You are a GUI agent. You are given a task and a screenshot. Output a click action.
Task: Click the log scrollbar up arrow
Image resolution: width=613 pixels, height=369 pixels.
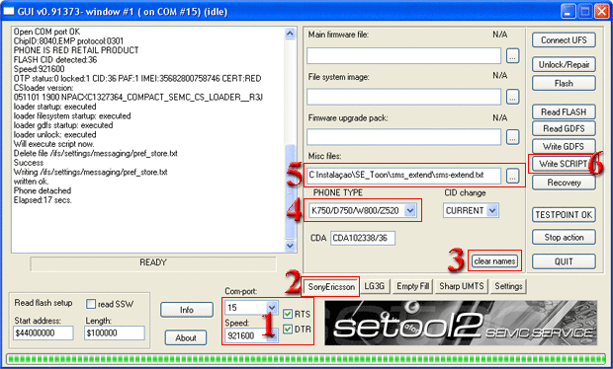290,34
